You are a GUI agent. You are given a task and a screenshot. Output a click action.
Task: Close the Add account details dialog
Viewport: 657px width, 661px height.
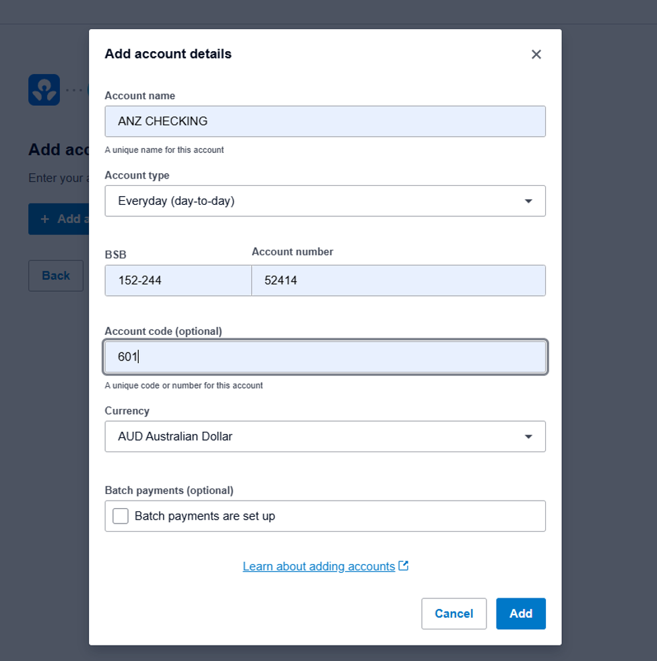[x=536, y=55]
